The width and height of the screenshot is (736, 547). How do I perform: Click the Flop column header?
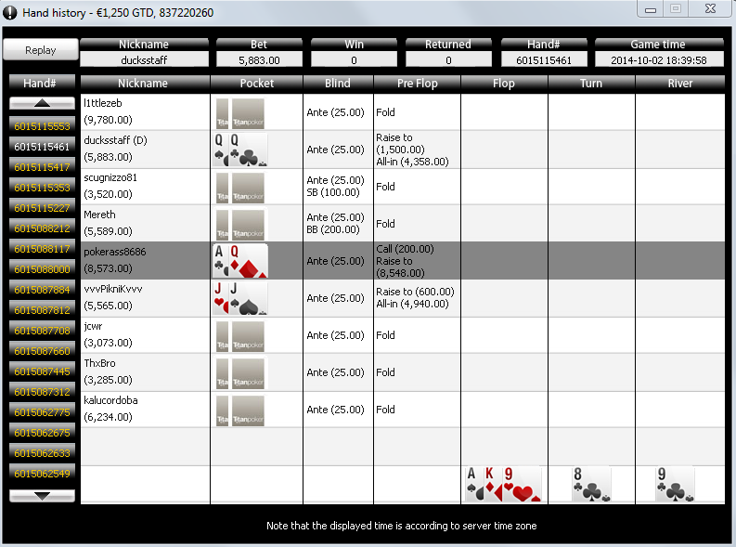[x=504, y=83]
